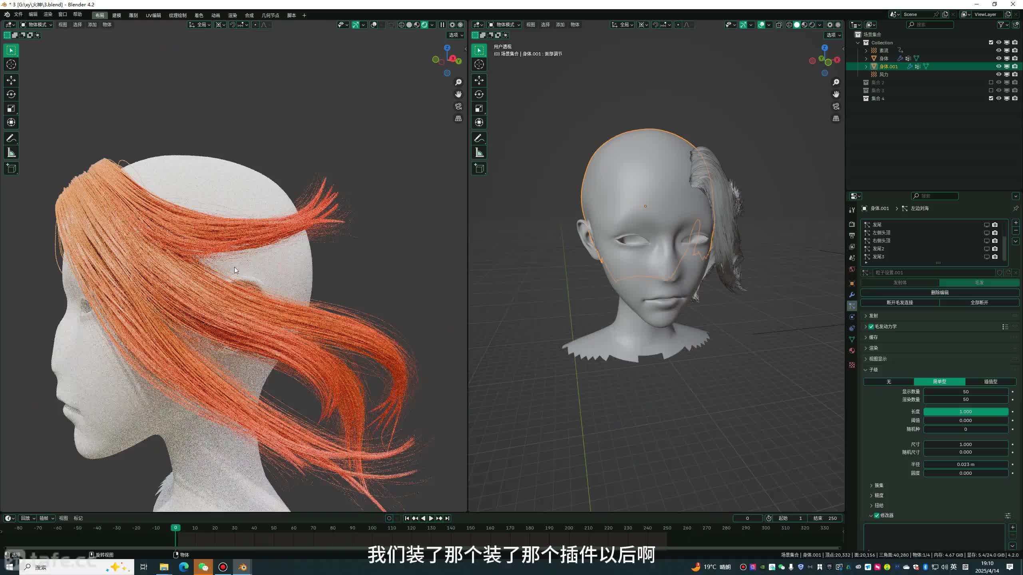Enable the 集合 2 collection checkbox

991,82
